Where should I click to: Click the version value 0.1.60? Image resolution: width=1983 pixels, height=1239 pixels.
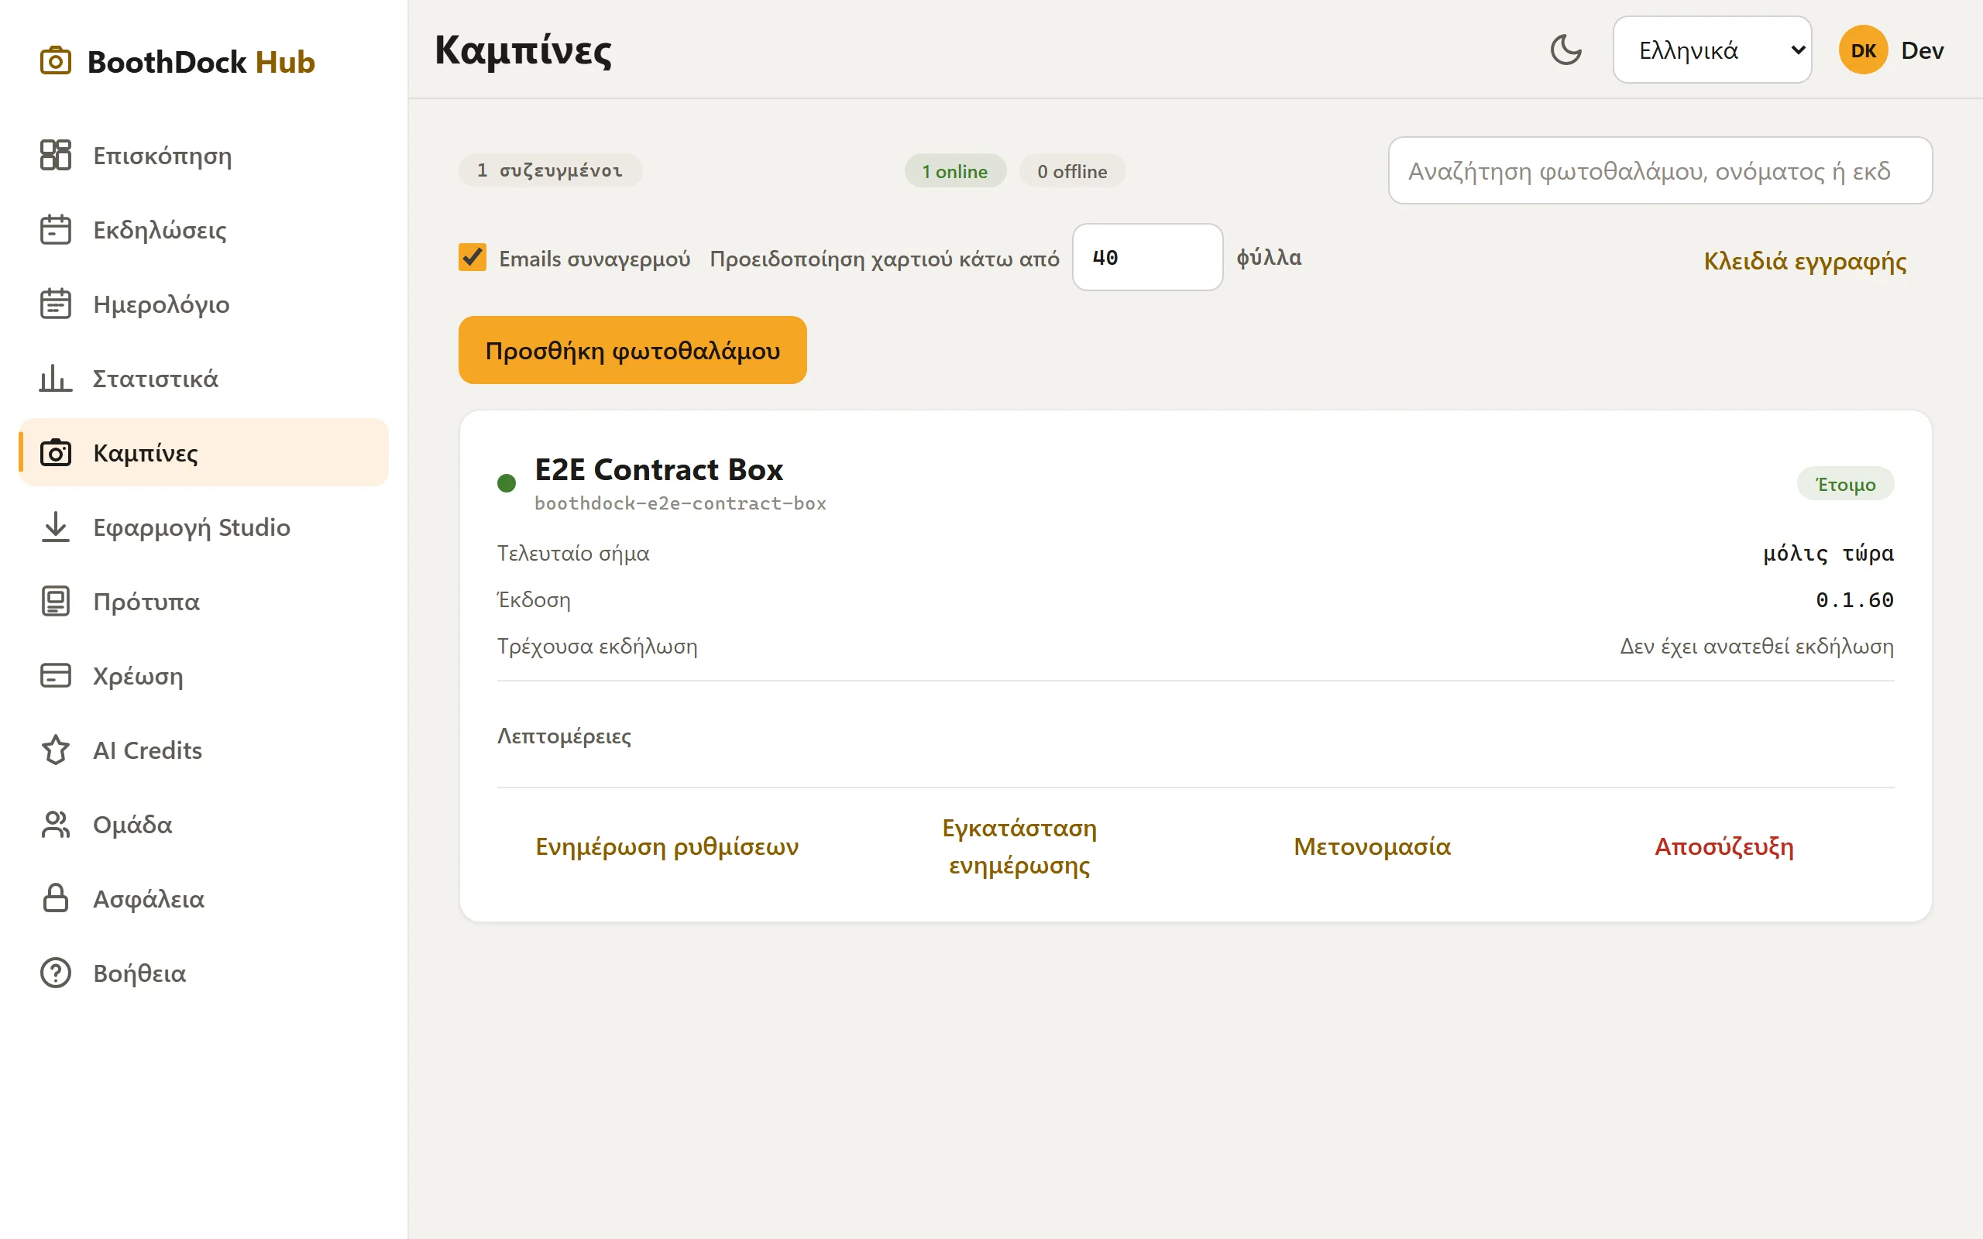pos(1854,600)
